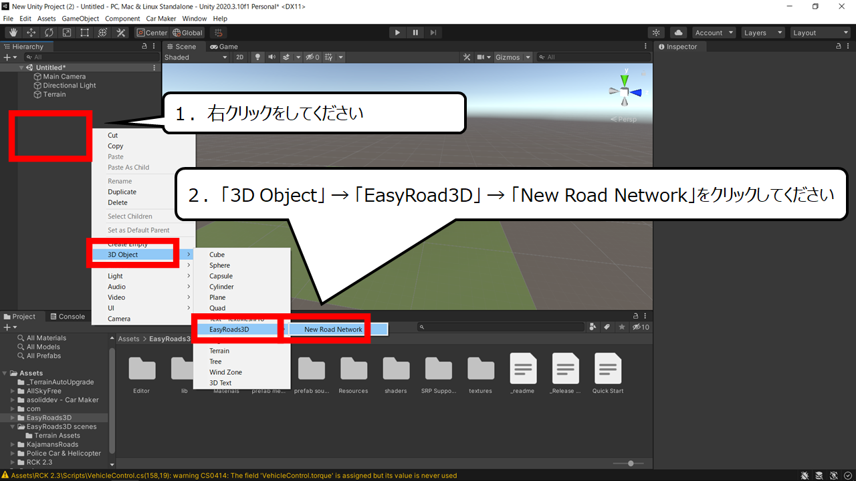Open Account dropdown

(x=714, y=33)
